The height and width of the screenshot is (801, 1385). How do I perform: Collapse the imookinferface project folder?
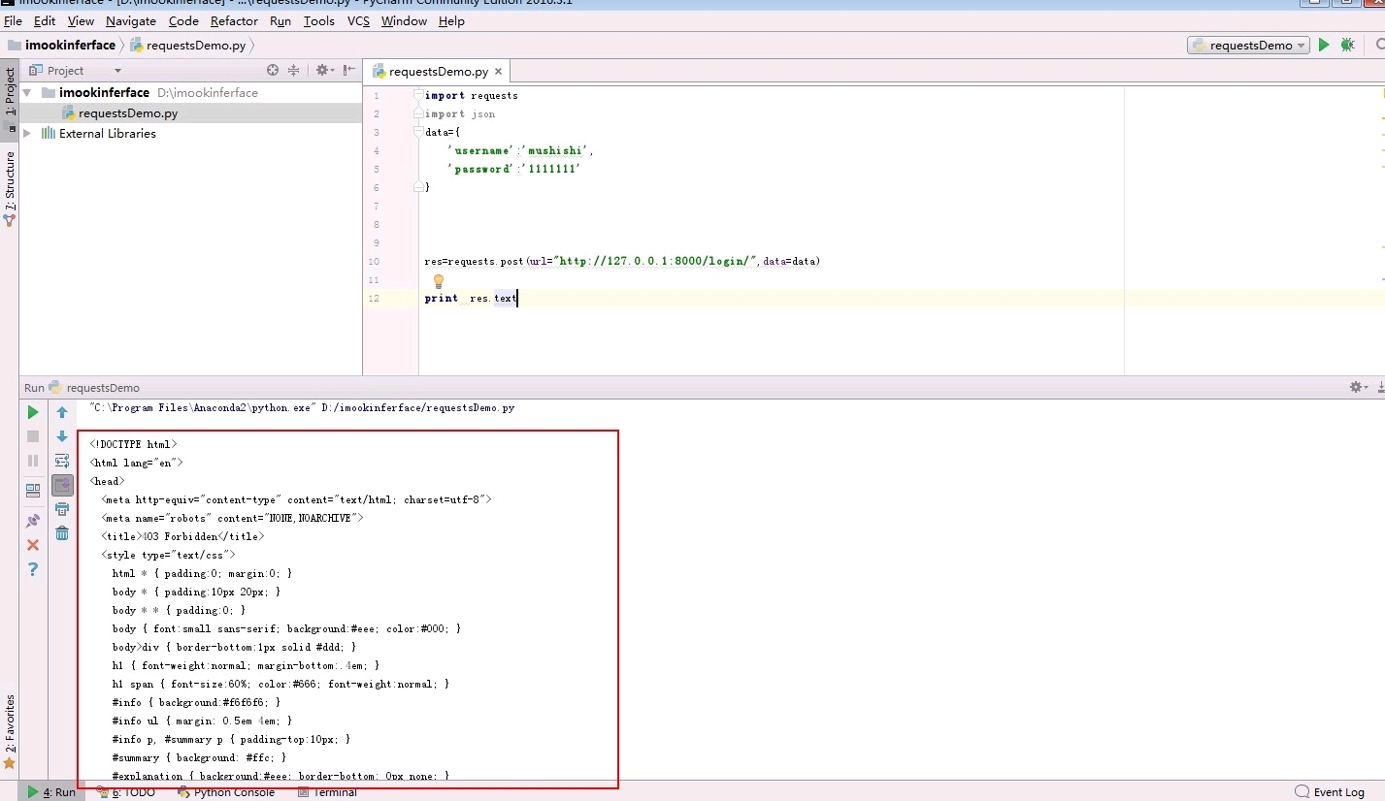[27, 93]
